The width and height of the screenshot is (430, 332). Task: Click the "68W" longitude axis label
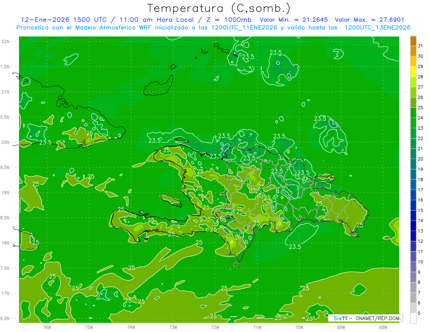click(x=383, y=327)
